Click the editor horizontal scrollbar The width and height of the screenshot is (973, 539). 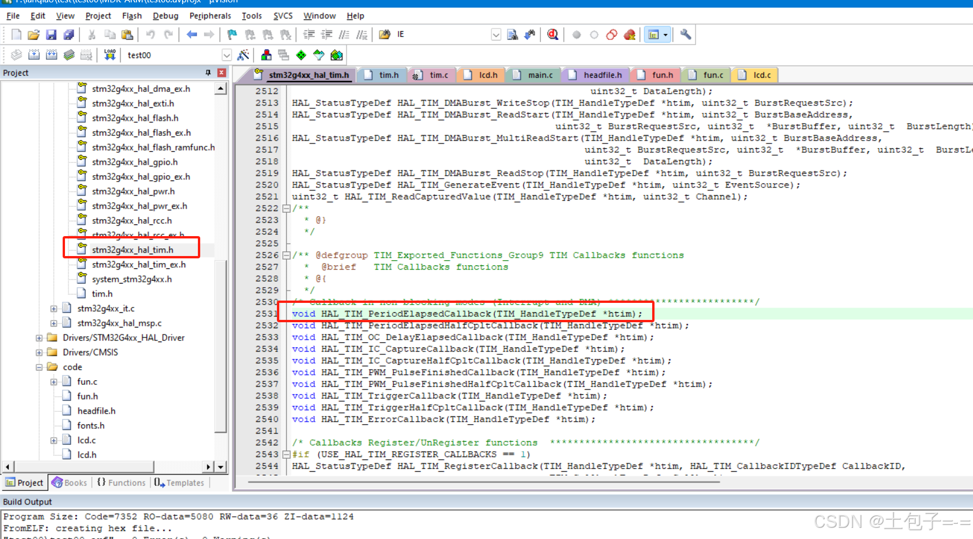484,482
